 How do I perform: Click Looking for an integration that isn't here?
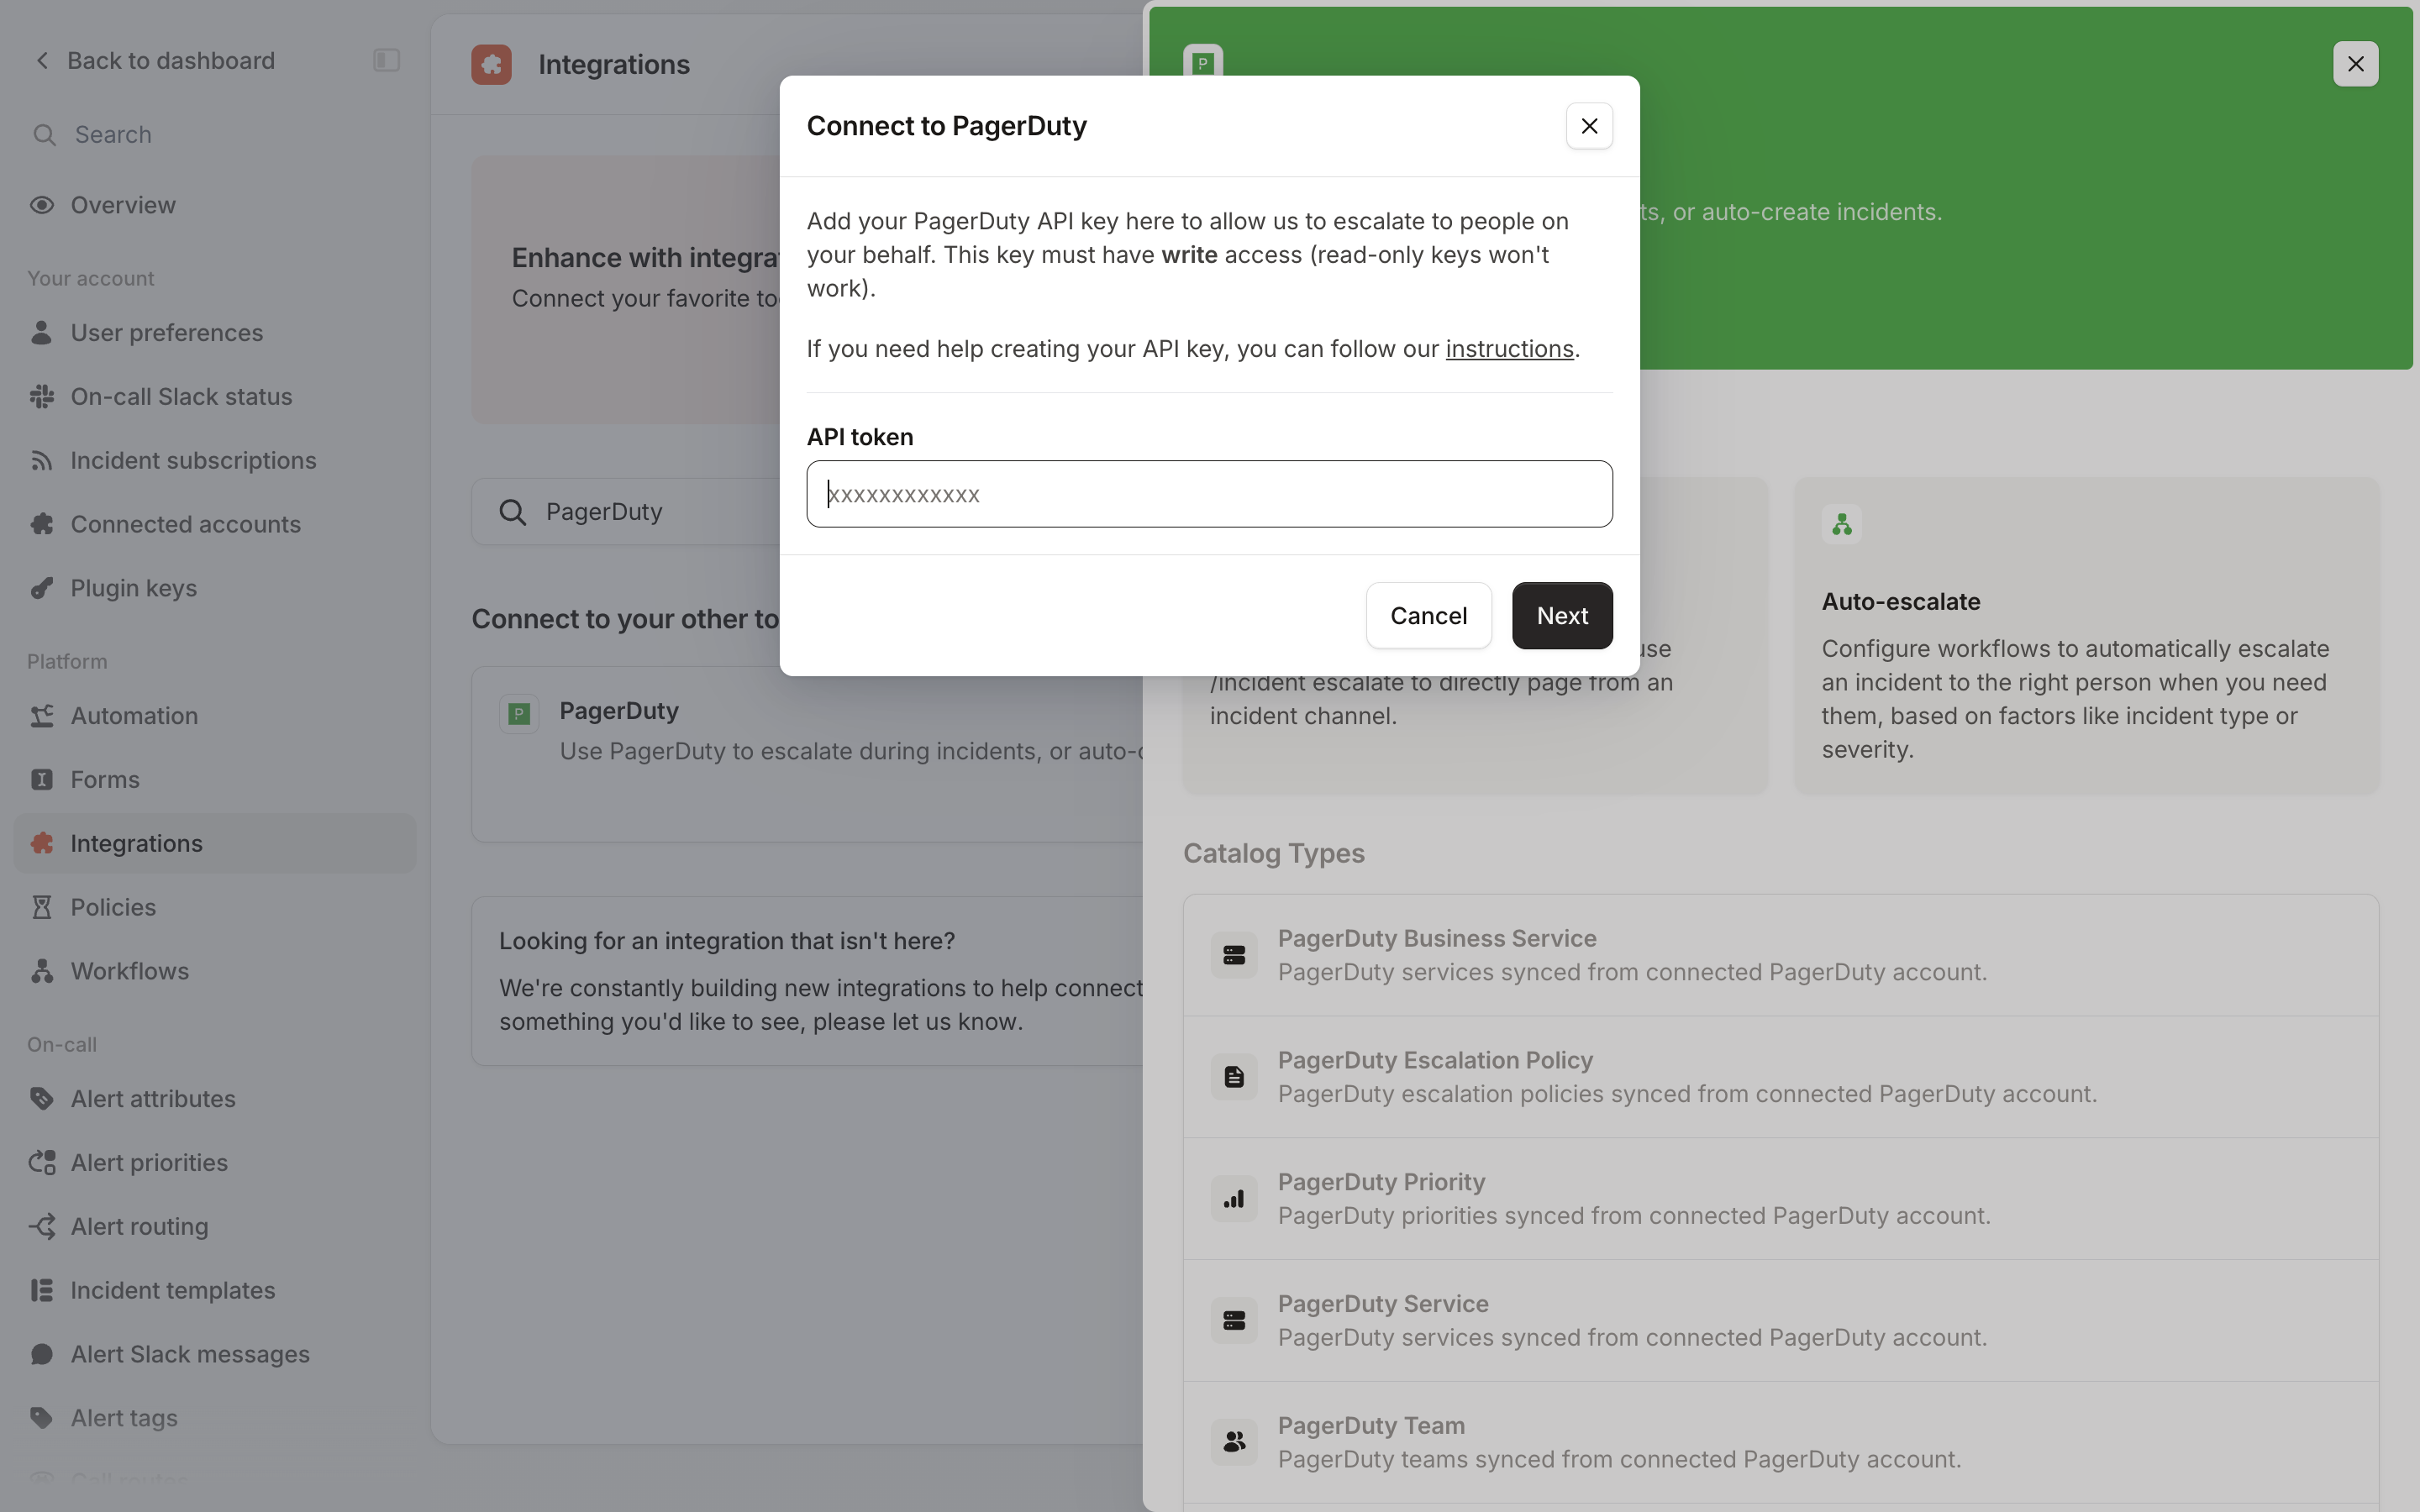coord(727,941)
